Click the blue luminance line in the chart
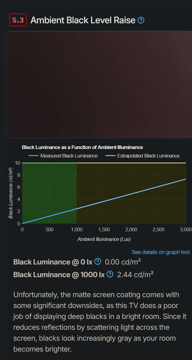The width and height of the screenshot is (192, 360). point(104,201)
